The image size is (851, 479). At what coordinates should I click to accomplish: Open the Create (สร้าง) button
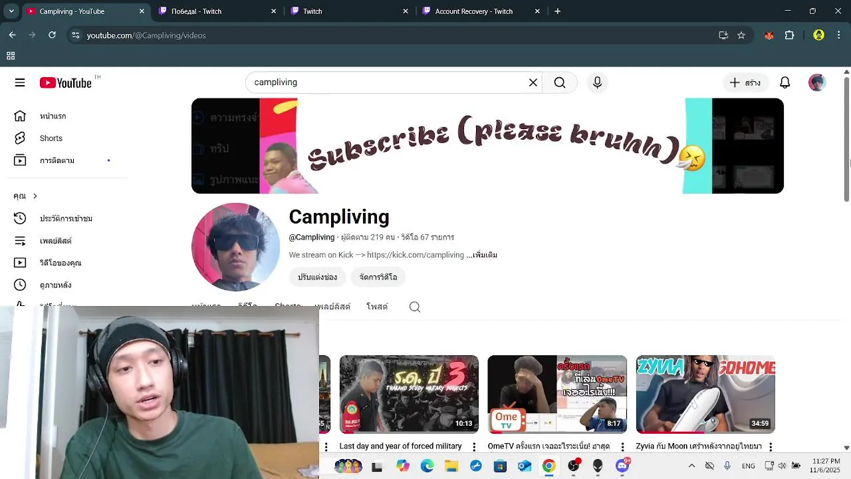click(745, 82)
